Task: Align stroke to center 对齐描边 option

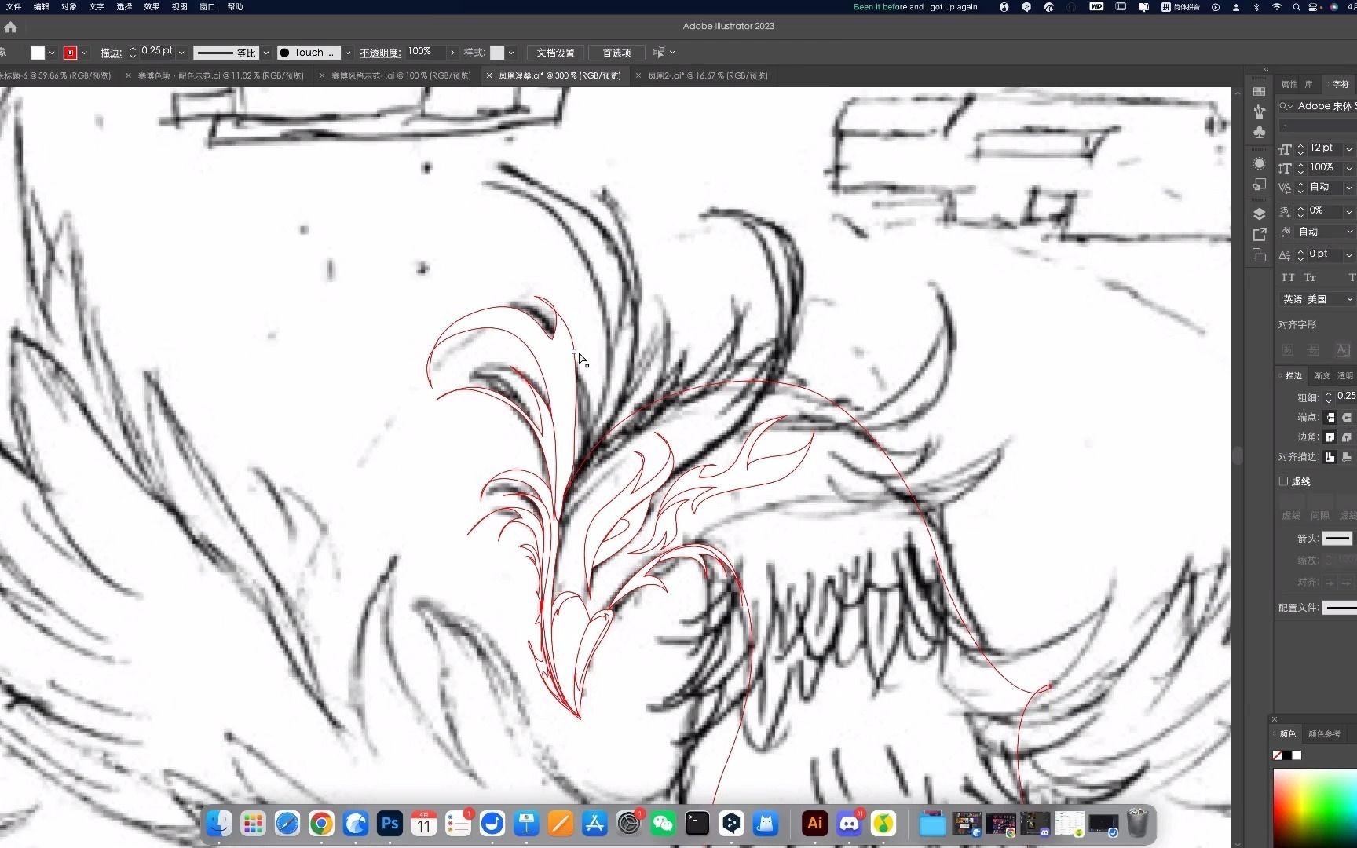Action: pos(1330,456)
